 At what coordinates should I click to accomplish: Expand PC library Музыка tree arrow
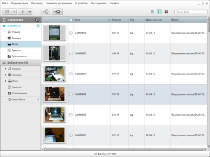(5, 69)
